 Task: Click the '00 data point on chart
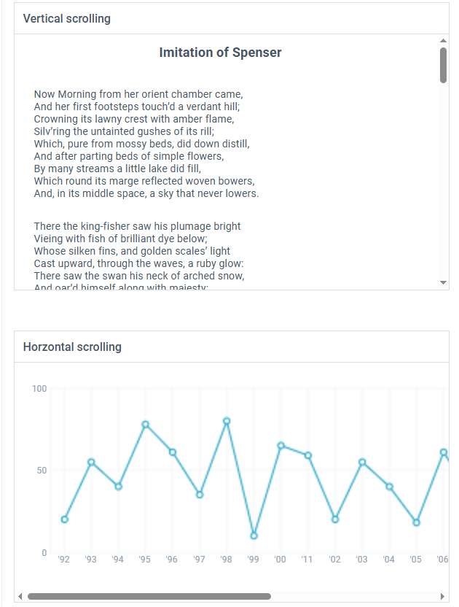point(281,446)
